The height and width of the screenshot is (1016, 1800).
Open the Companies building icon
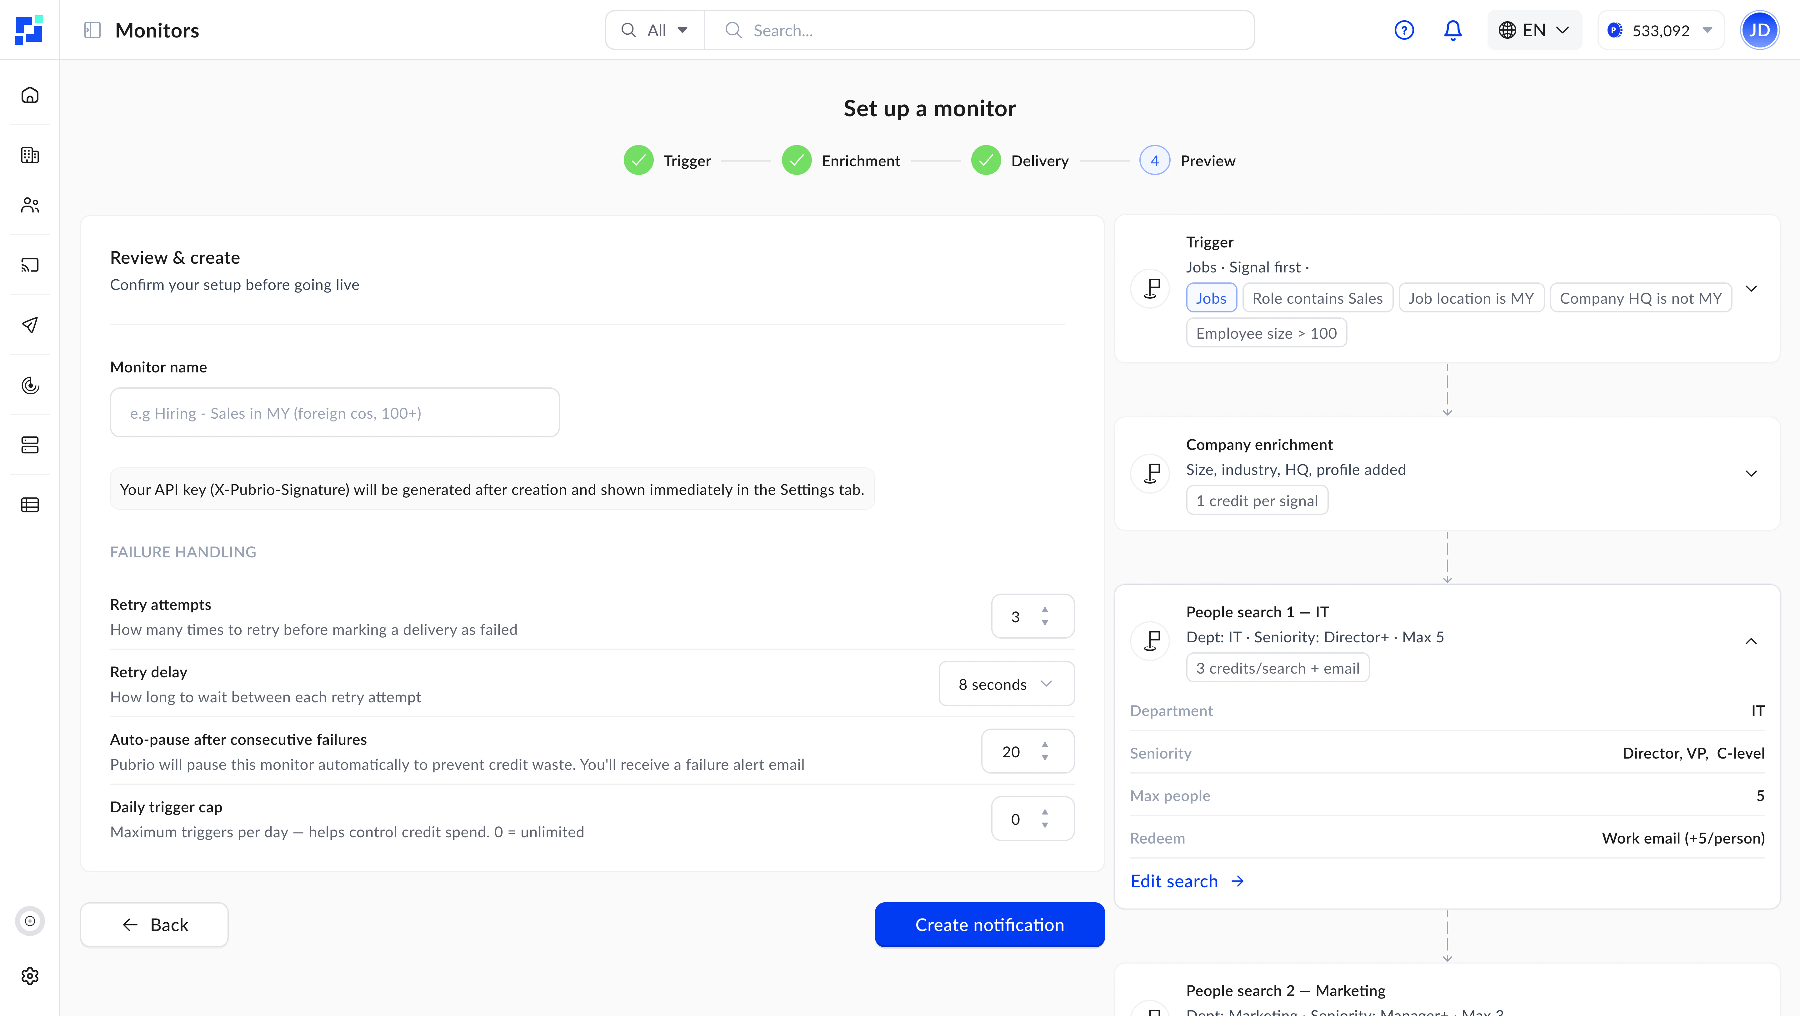click(30, 155)
